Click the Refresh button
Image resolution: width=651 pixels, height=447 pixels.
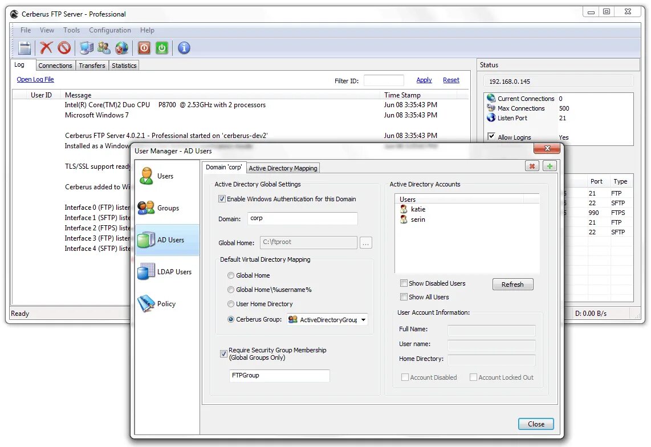[x=512, y=285]
